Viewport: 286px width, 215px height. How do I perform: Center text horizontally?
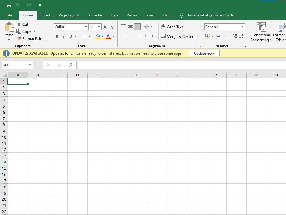tap(130, 36)
